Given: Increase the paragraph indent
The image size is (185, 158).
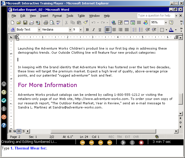Looking at the screenshot, I should (154, 29).
